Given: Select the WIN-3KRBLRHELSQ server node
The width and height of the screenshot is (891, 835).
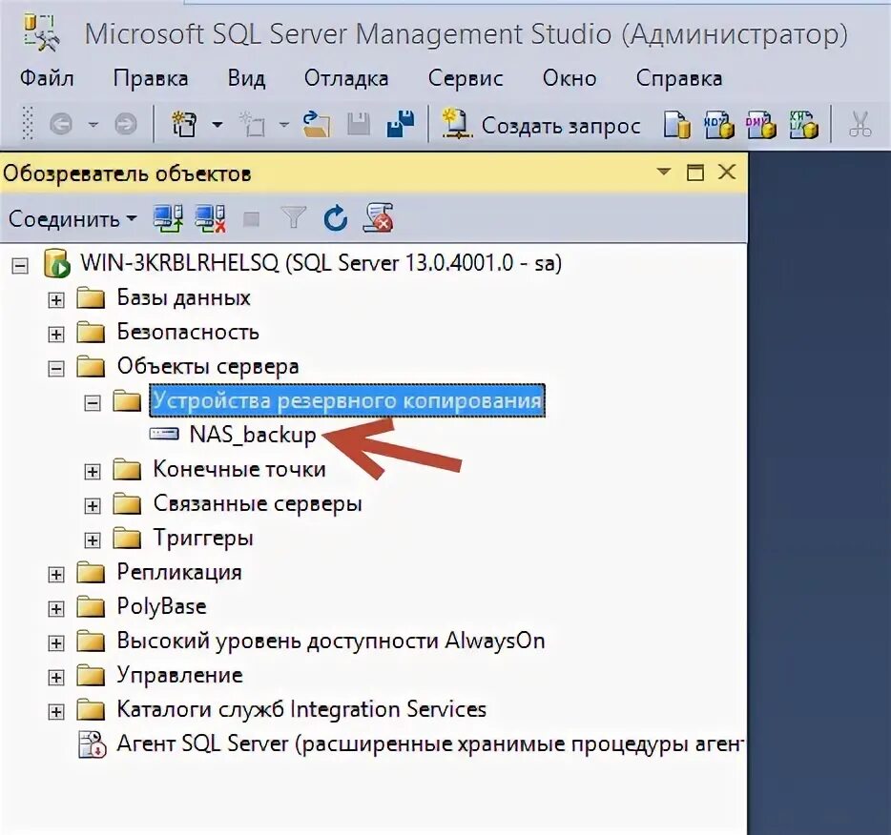Looking at the screenshot, I should point(321,263).
